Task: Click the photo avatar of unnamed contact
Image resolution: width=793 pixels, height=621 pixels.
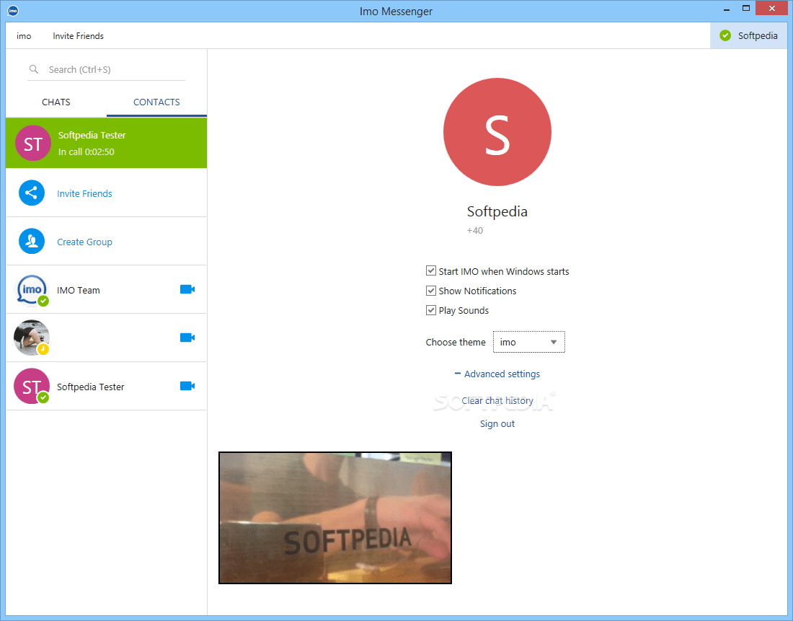Action: pyautogui.click(x=32, y=338)
